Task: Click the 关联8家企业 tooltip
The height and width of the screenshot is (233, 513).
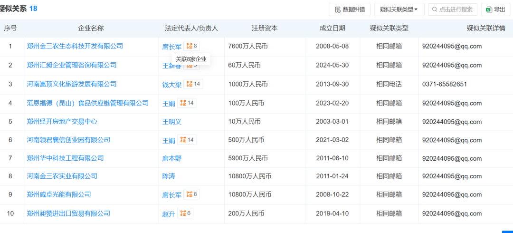Action: pyautogui.click(x=191, y=59)
